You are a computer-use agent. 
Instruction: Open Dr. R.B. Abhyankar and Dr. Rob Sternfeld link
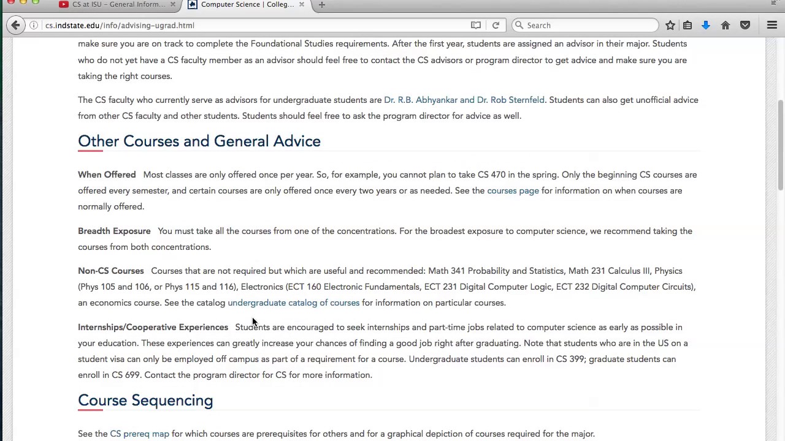pos(464,100)
